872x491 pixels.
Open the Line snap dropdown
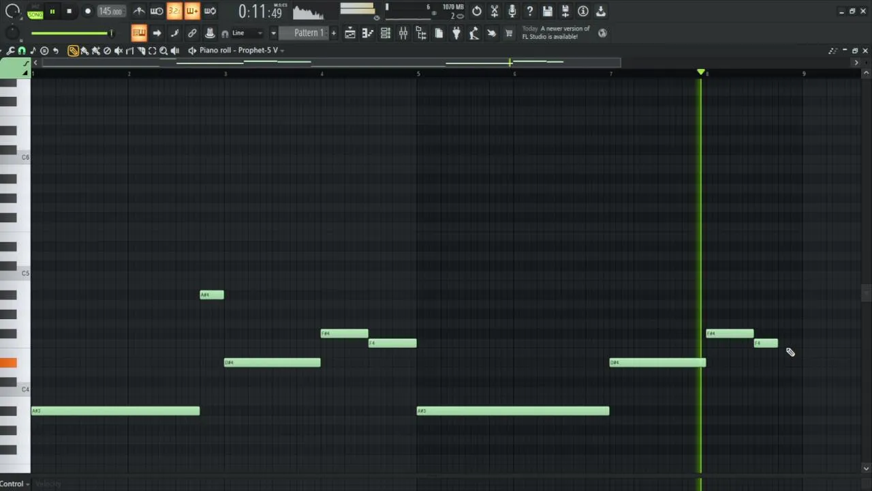click(248, 33)
